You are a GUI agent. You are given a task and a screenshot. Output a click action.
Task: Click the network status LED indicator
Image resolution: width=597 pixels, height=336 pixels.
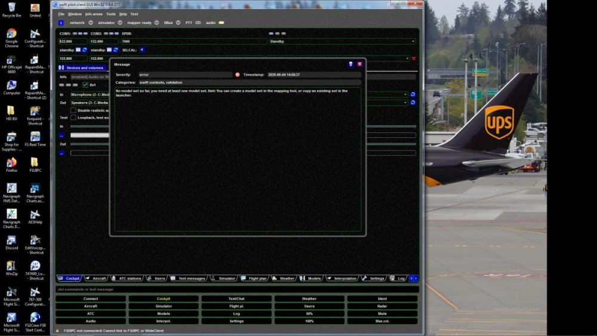[91, 23]
